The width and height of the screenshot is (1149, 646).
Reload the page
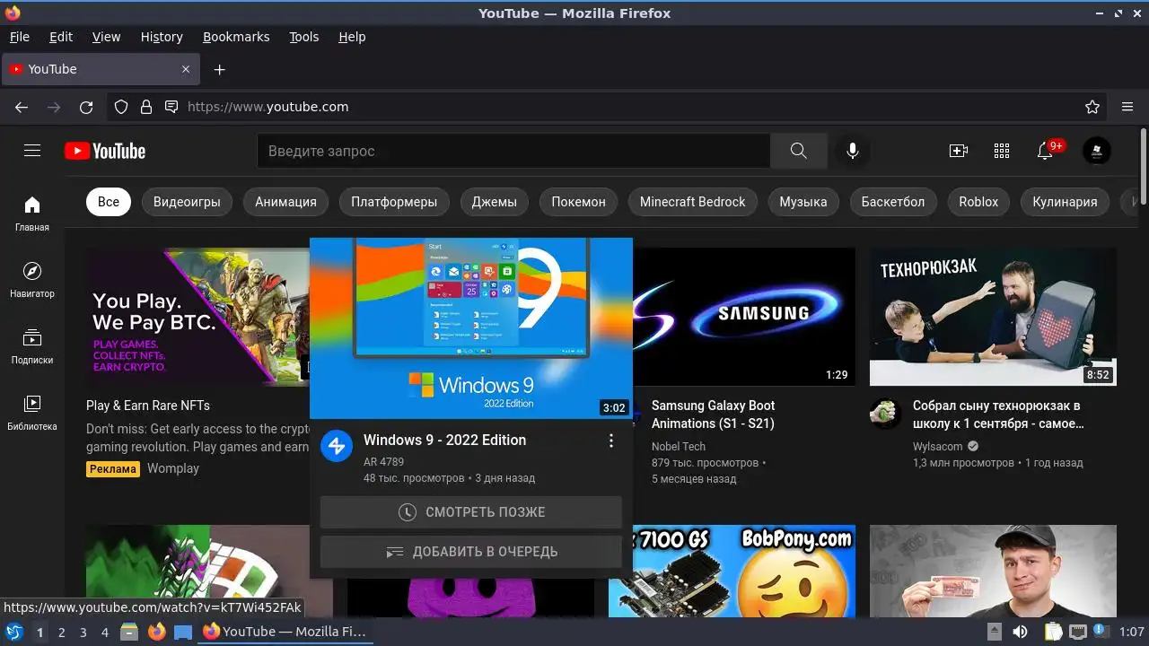pyautogui.click(x=86, y=107)
